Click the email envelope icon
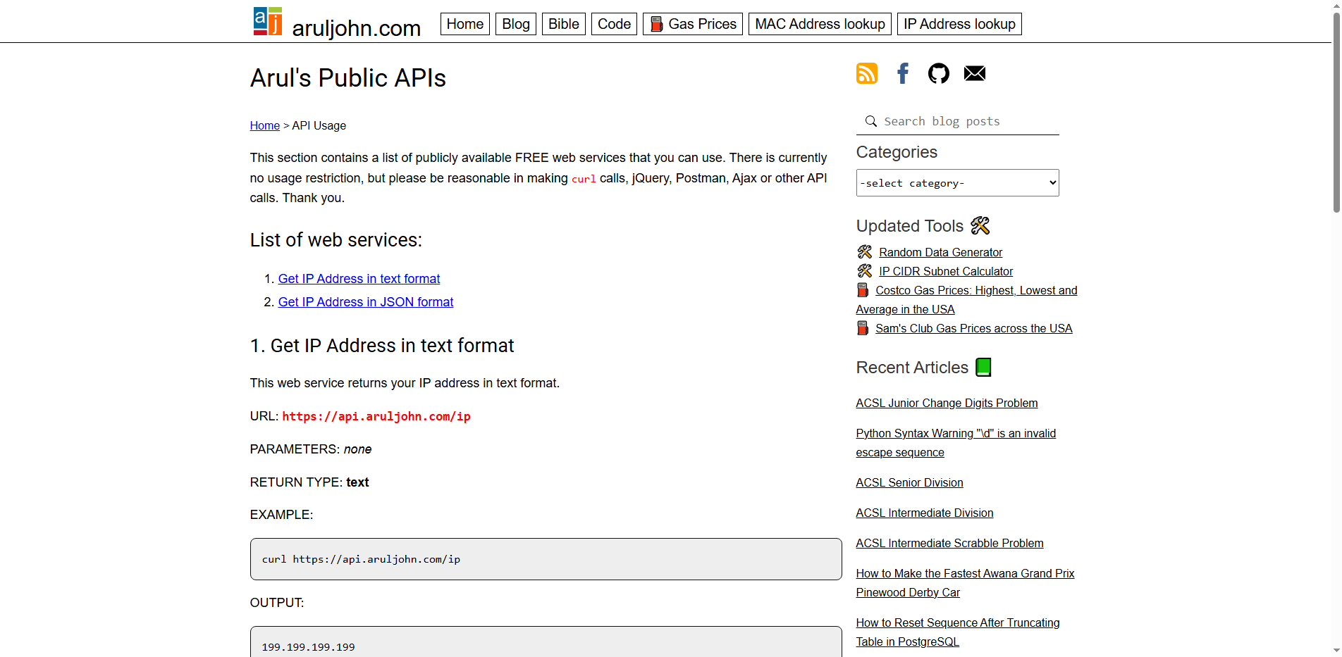 (x=974, y=73)
